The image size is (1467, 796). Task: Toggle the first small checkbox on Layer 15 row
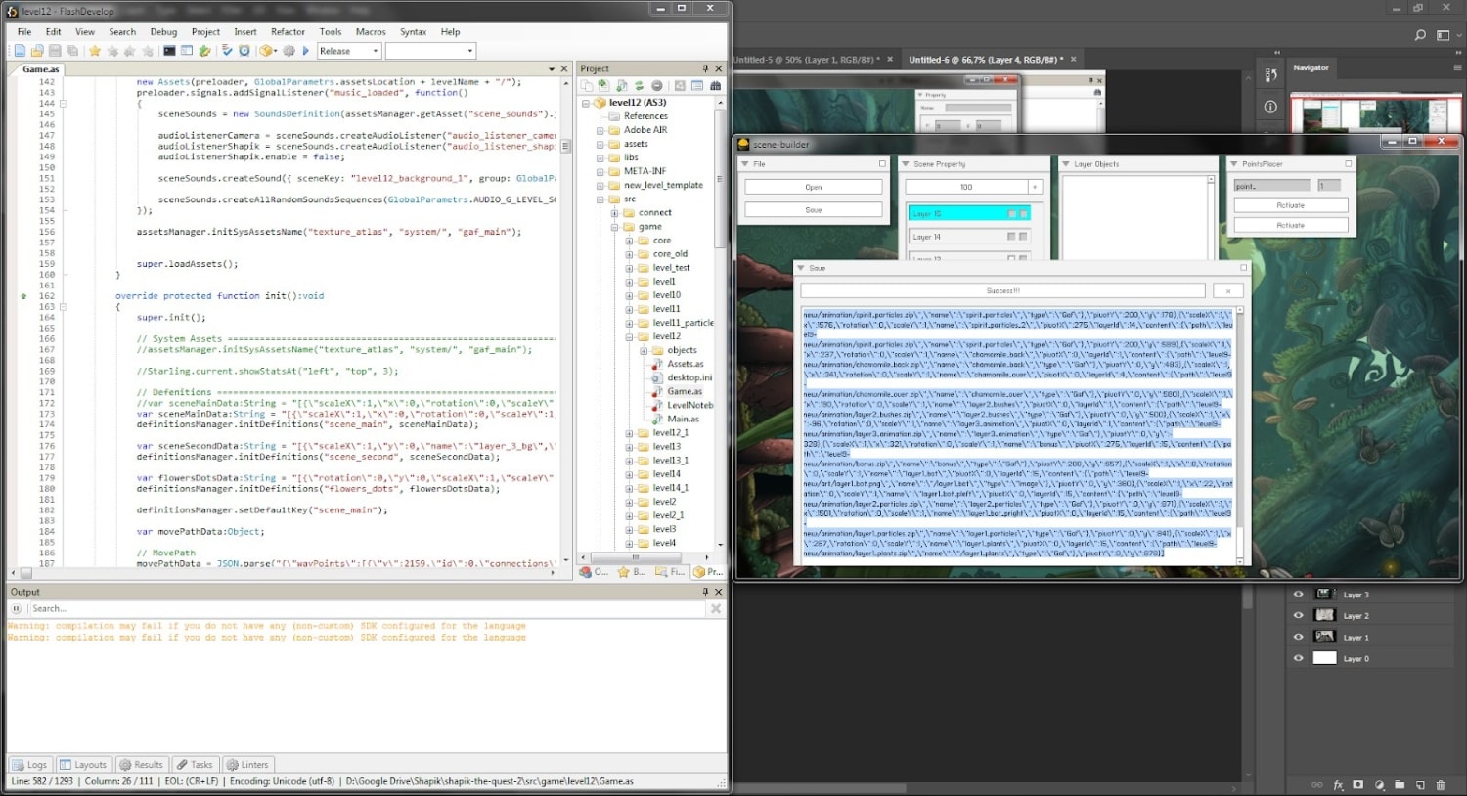point(1012,213)
